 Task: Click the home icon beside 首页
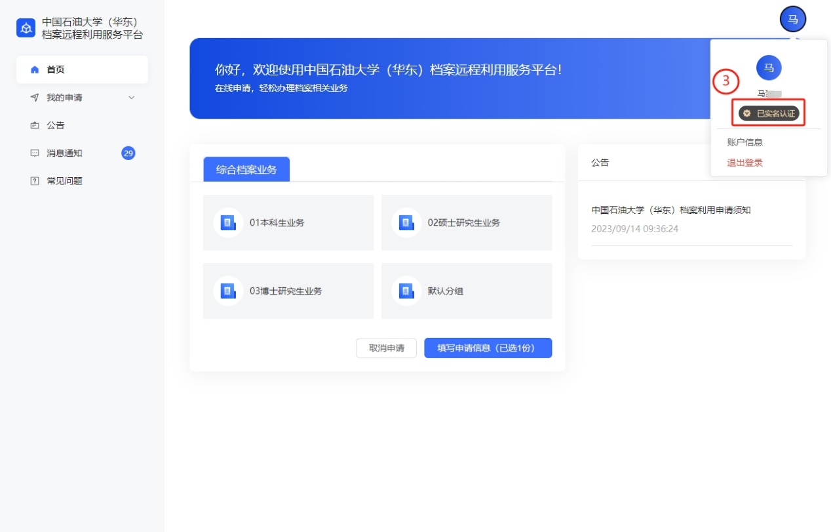coord(35,70)
